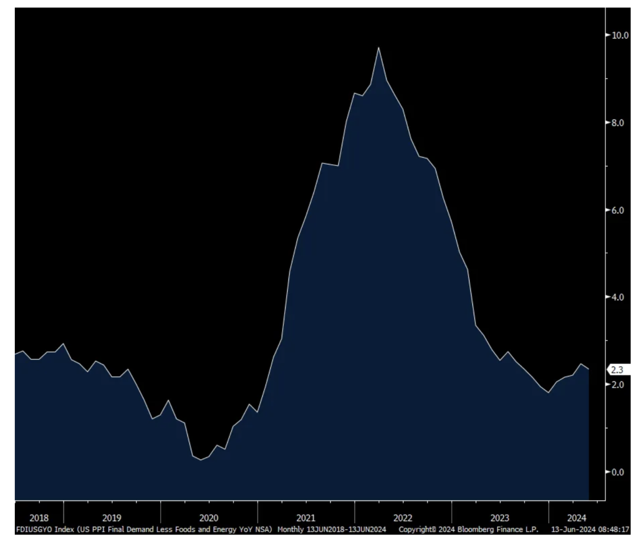The height and width of the screenshot is (544, 637).
Task: Click the chart's lowest trough in 2020
Action: point(201,460)
